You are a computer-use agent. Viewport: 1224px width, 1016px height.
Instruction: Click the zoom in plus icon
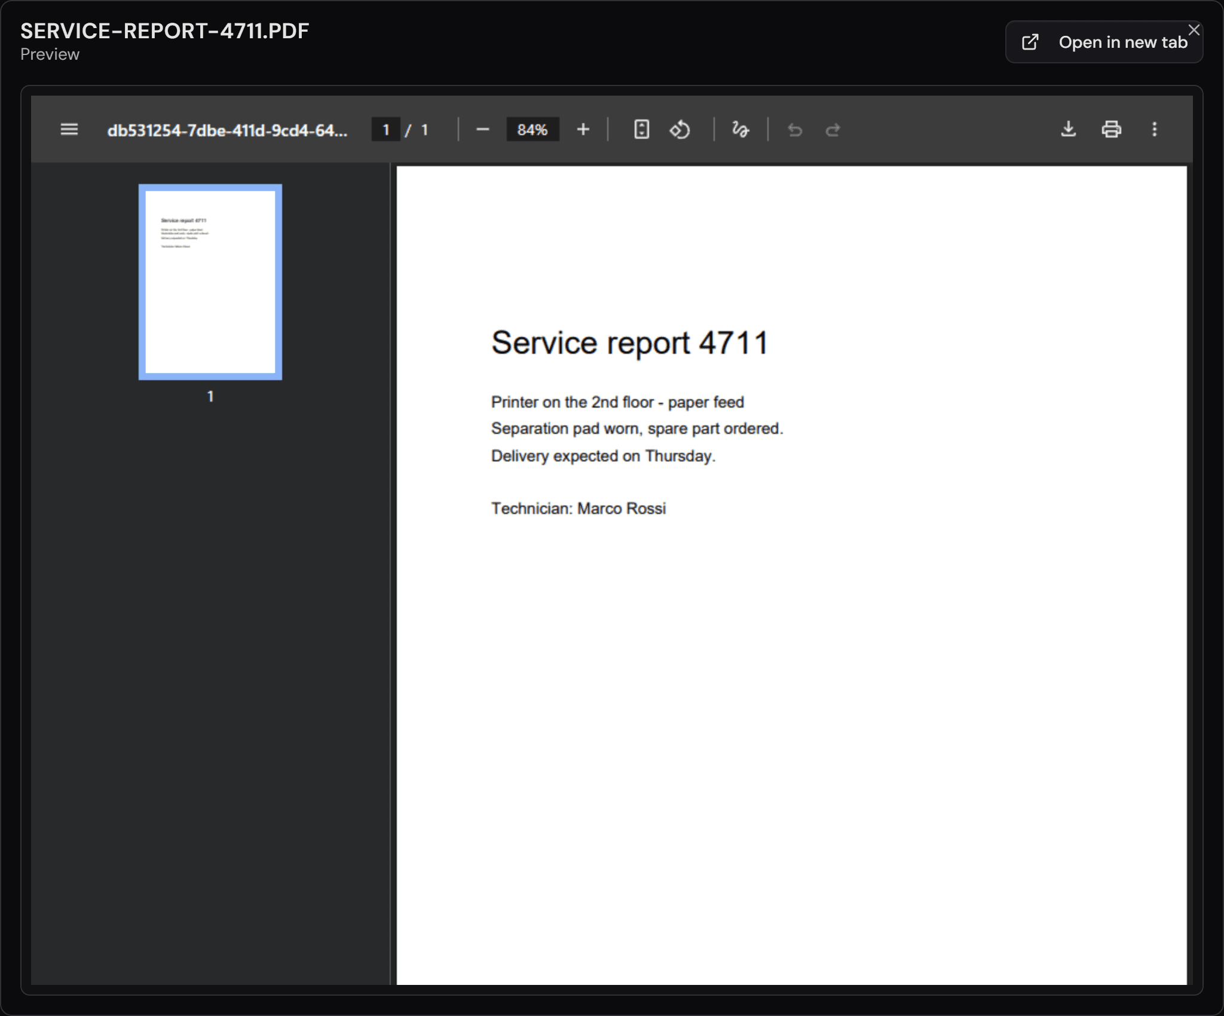[583, 129]
